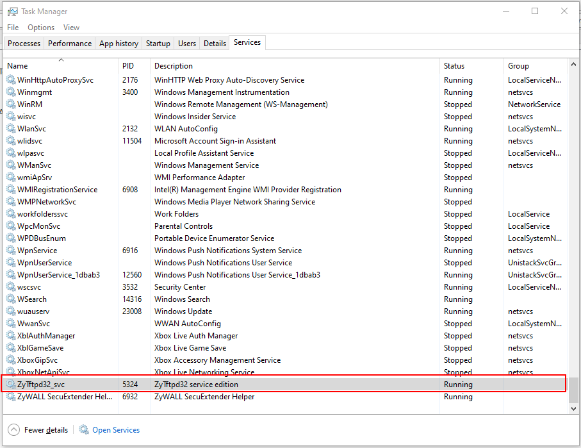Click the ZyWALL SecuExtender Helper service icon
The height and width of the screenshot is (448, 581).
pyautogui.click(x=11, y=397)
